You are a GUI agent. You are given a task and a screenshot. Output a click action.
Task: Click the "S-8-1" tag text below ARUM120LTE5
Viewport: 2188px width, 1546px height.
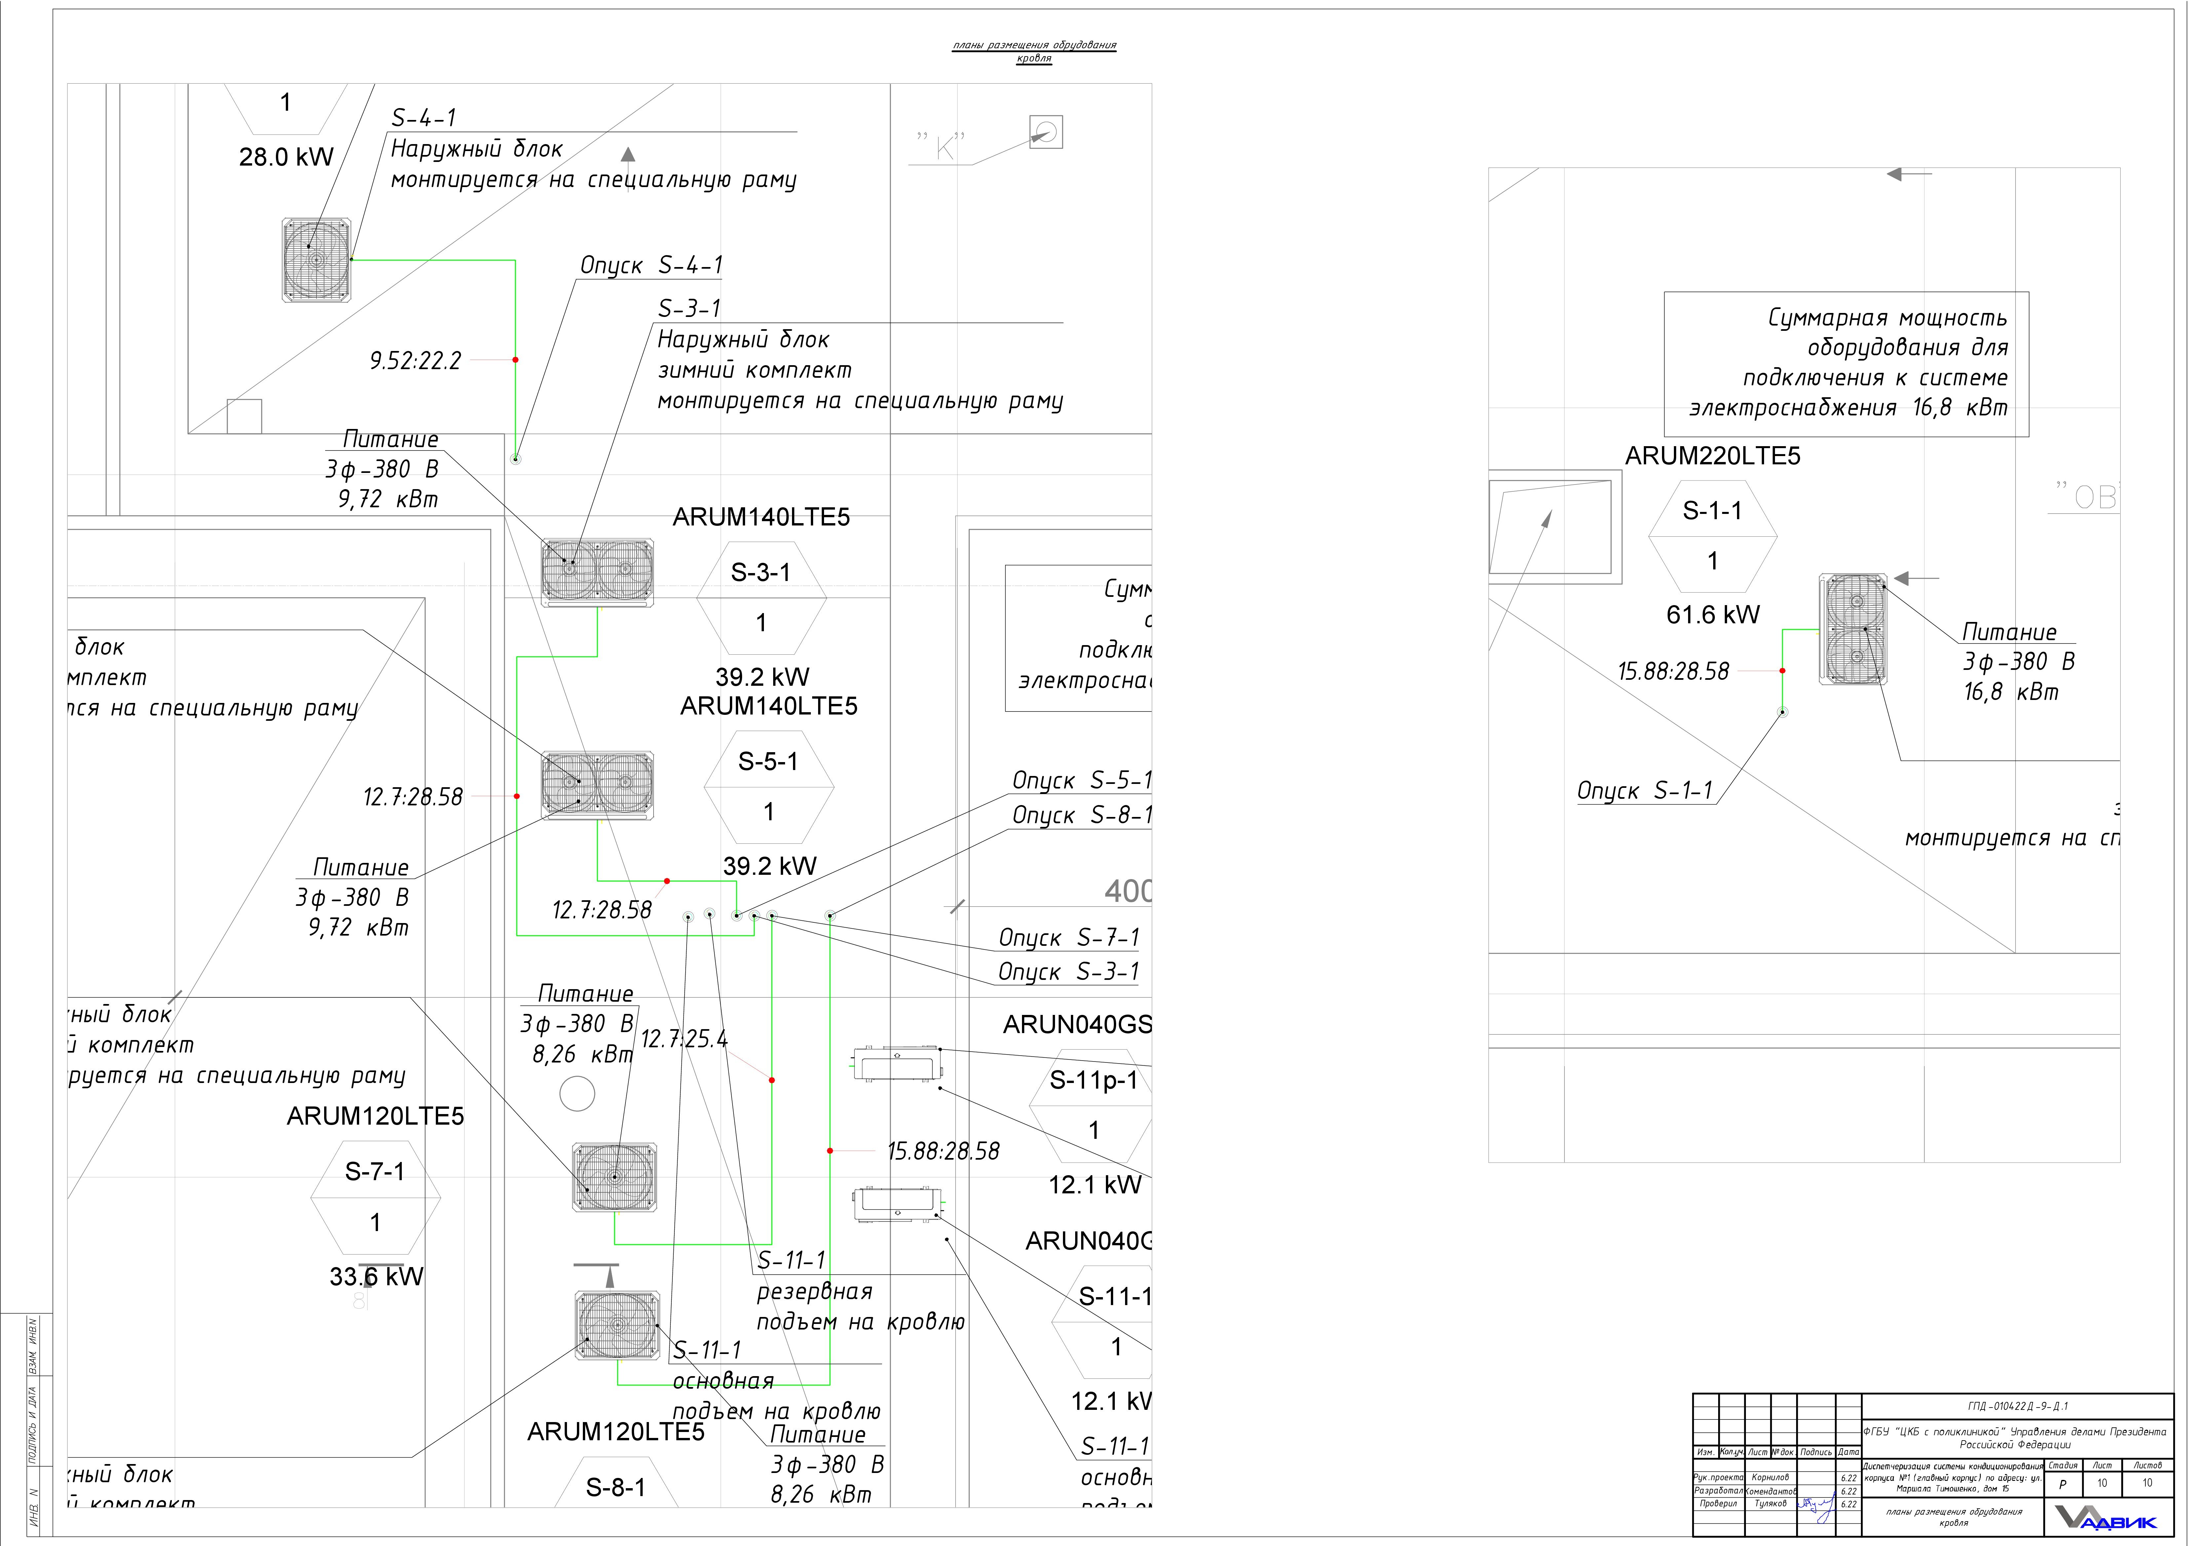point(616,1488)
